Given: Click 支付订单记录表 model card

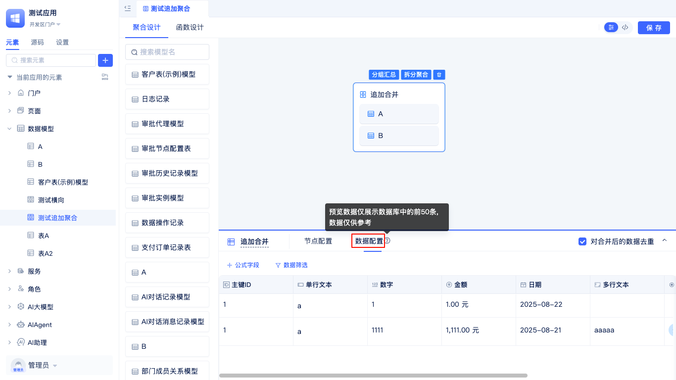Looking at the screenshot, I should (x=167, y=247).
